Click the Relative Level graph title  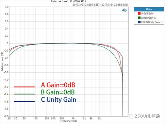coord(69,1)
